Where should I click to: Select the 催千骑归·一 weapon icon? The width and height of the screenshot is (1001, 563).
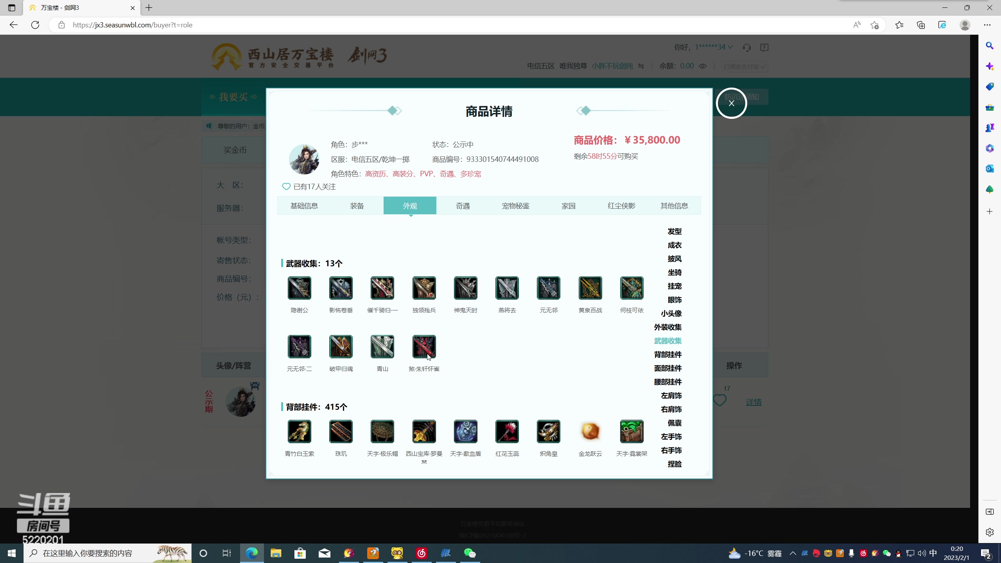[x=382, y=288]
